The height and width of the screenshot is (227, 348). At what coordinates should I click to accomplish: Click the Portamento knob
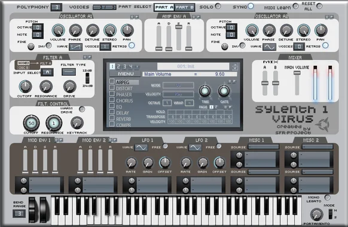pyautogui.click(x=316, y=214)
